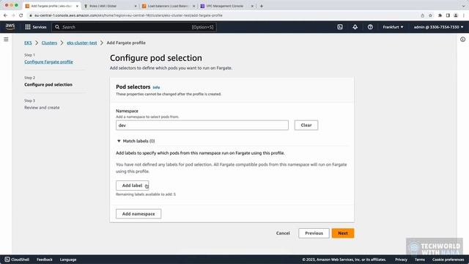Open the Terms footer link
469x264 pixels.
(x=419, y=260)
